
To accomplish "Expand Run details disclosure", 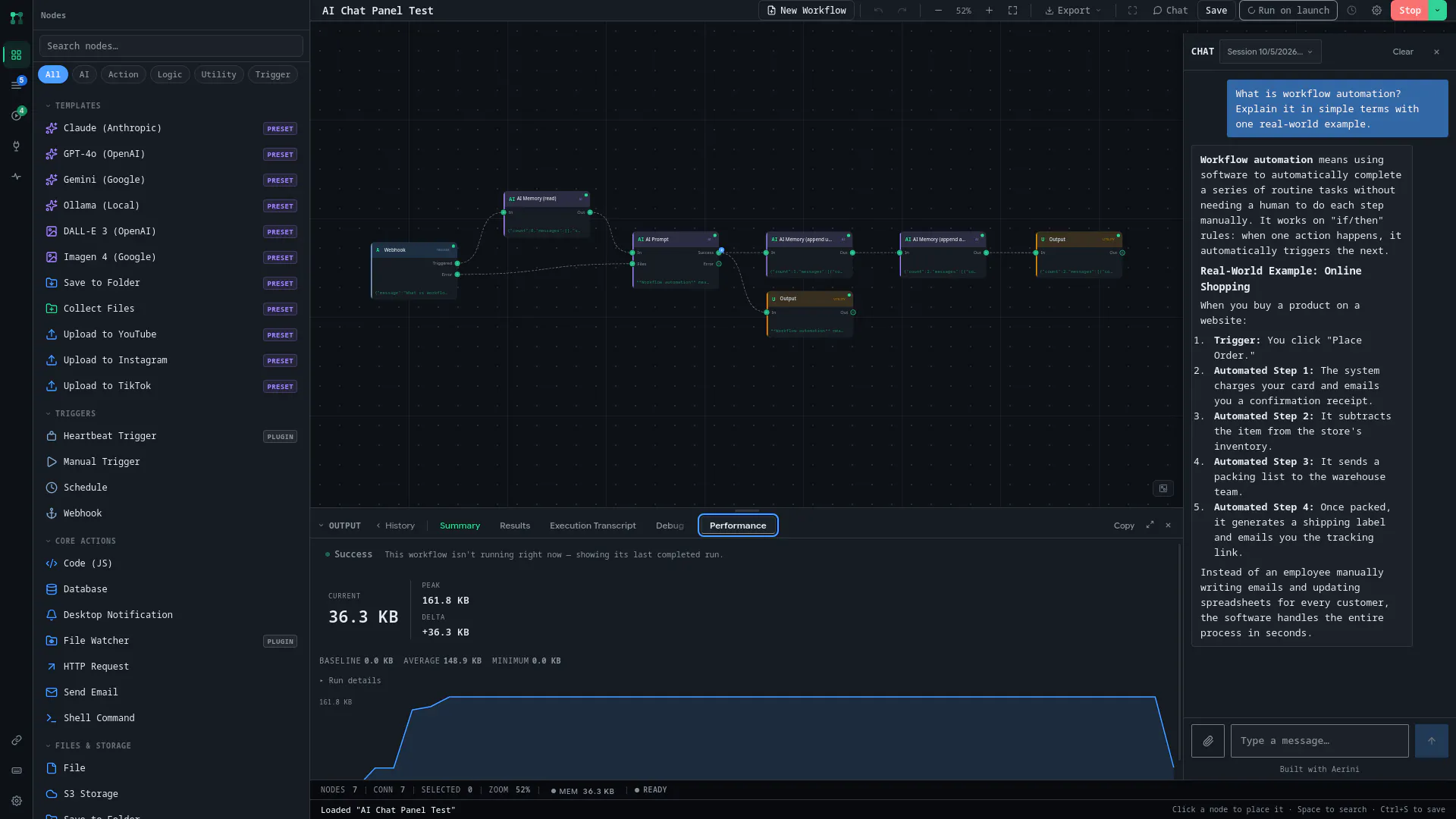I will [350, 680].
